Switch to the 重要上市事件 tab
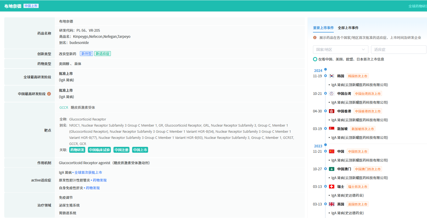The height and width of the screenshot is (218, 427). pyautogui.click(x=323, y=28)
